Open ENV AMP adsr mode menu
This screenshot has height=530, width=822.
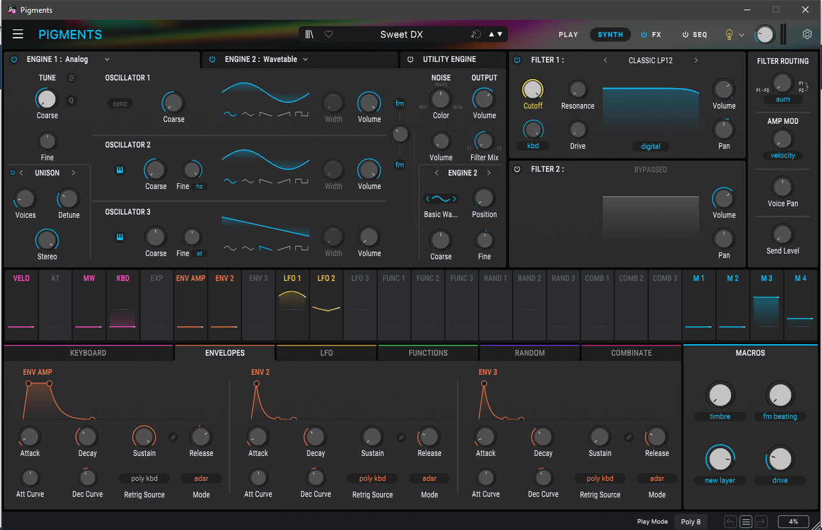click(201, 478)
